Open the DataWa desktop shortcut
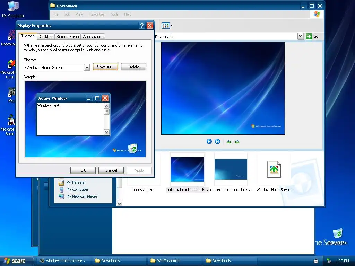This screenshot has width=355, height=266. pyautogui.click(x=11, y=35)
